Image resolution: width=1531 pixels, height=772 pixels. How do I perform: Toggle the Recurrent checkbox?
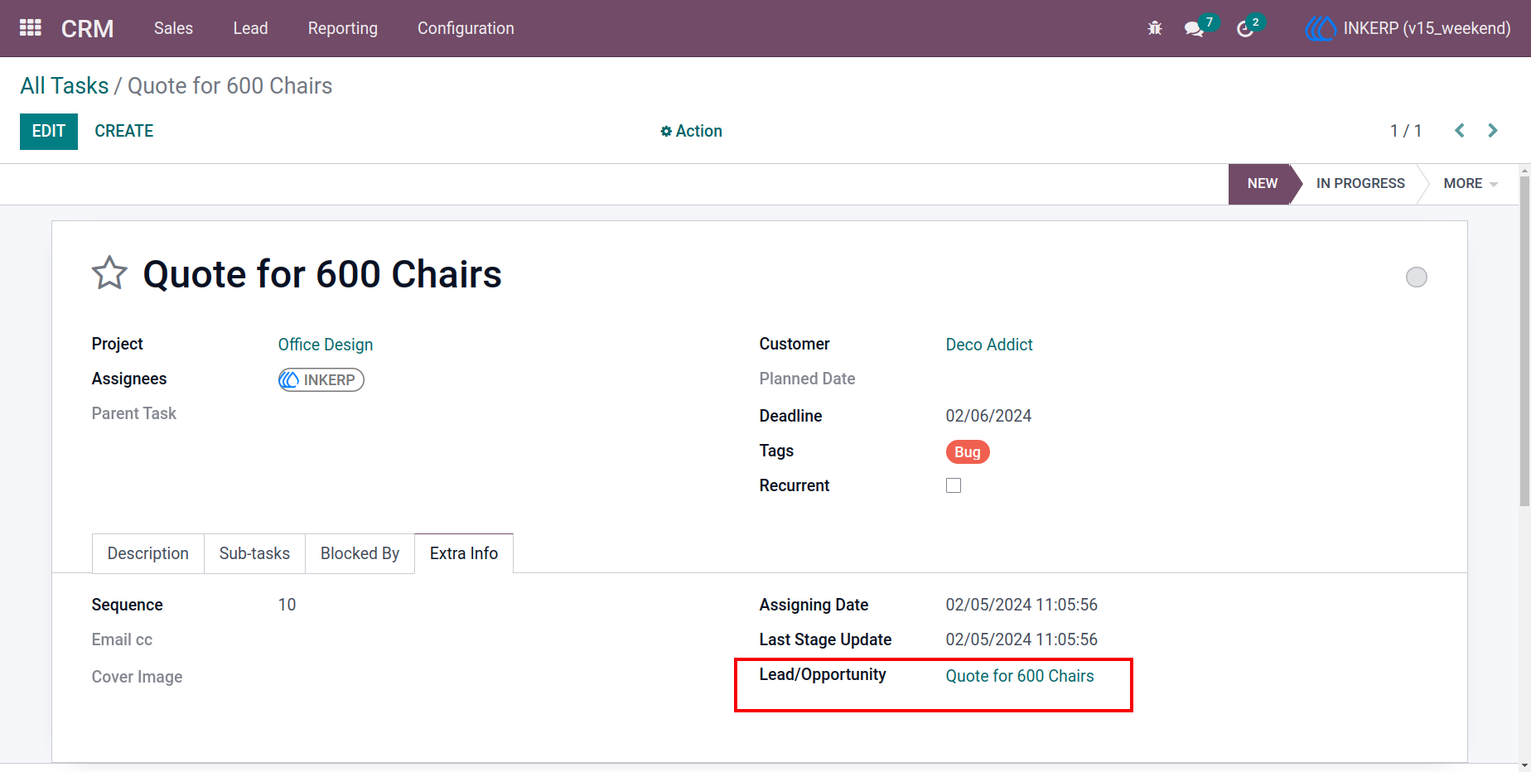pos(954,485)
